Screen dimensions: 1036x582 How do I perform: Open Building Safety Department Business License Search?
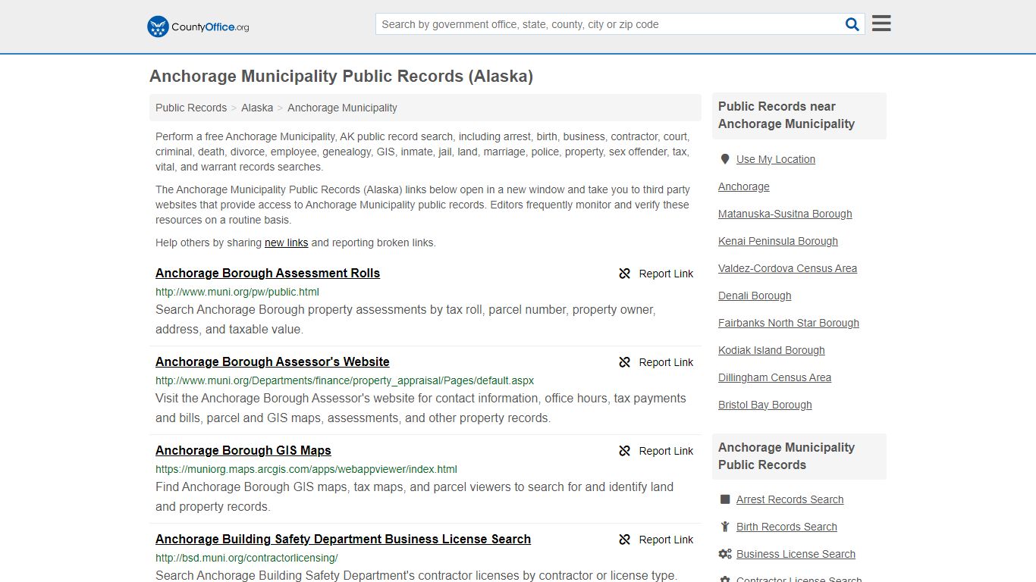pos(343,540)
